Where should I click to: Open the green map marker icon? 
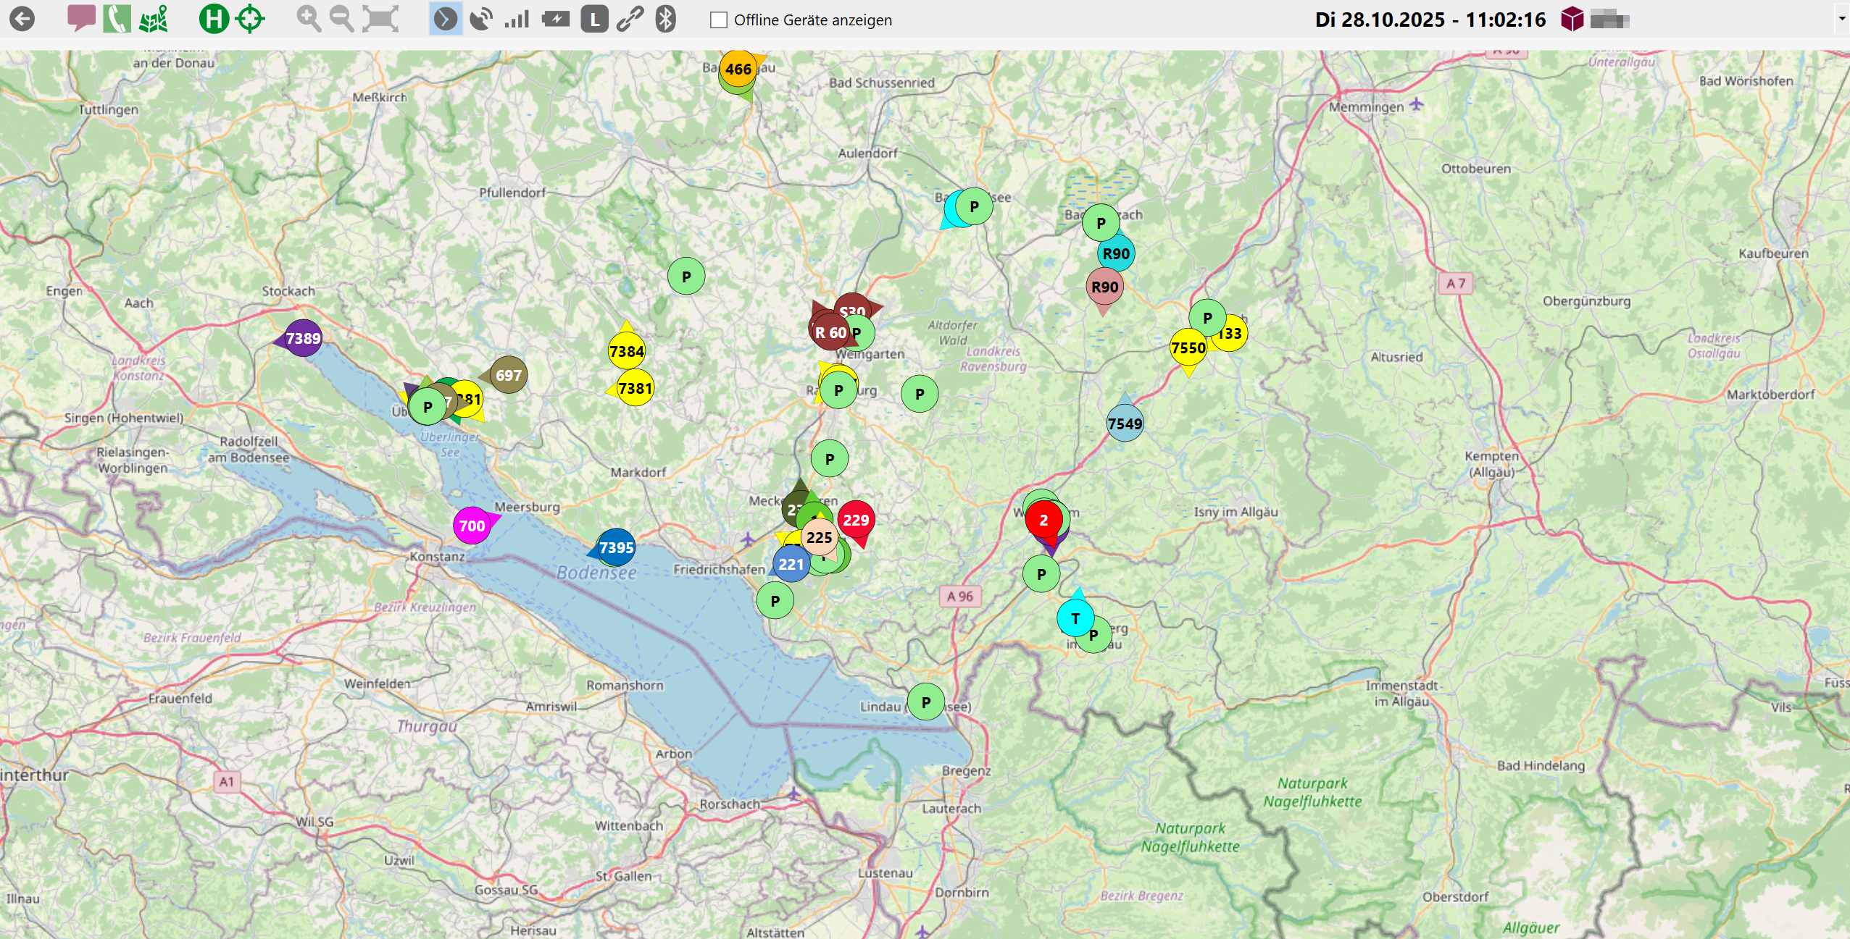(x=154, y=19)
